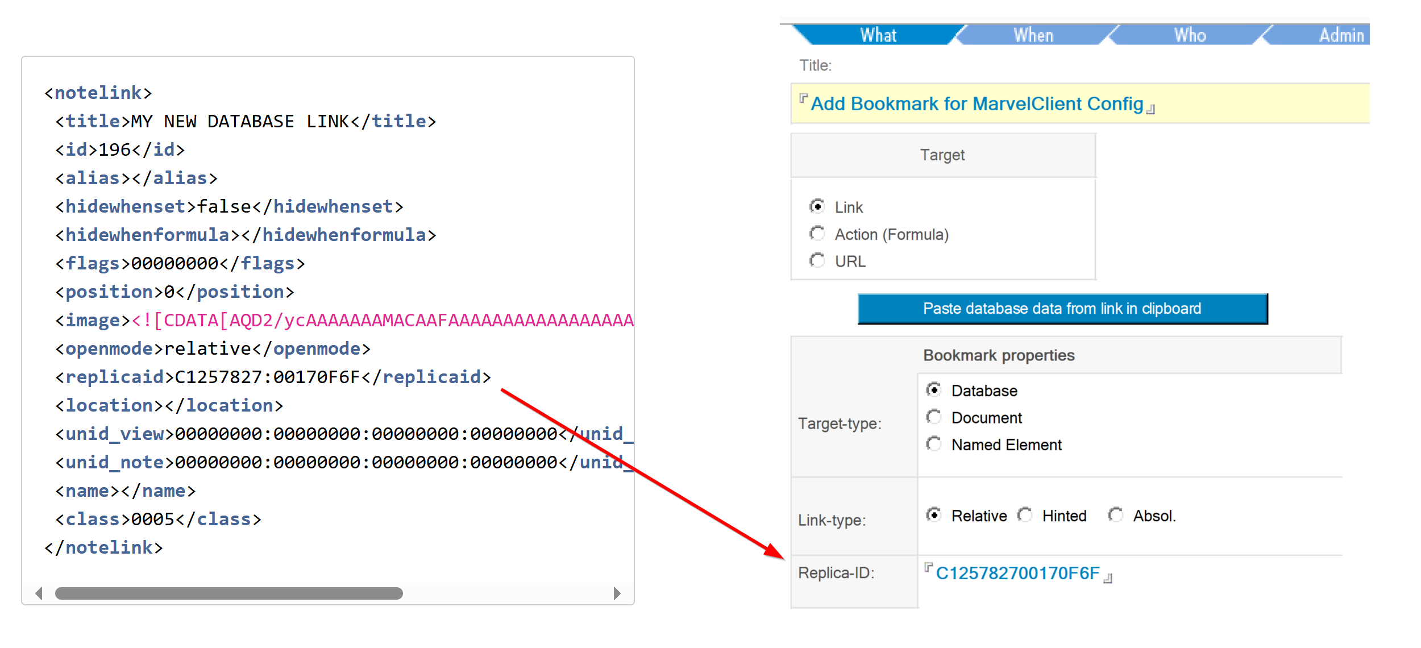Set link-type to Absol.
Image resolution: width=1421 pixels, height=648 pixels.
coord(1115,514)
